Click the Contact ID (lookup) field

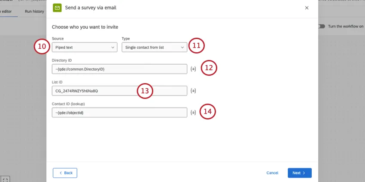[119, 113]
